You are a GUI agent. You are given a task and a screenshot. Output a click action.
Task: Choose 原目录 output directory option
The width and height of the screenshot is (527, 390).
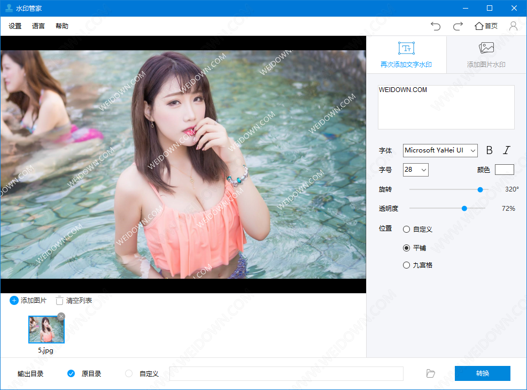pyautogui.click(x=71, y=373)
